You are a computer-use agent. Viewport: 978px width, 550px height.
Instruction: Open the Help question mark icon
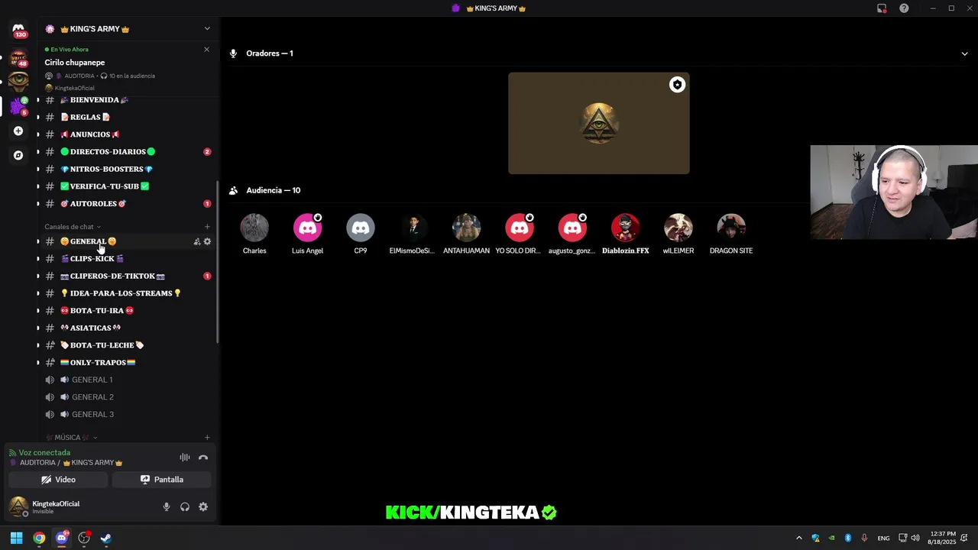coord(904,8)
